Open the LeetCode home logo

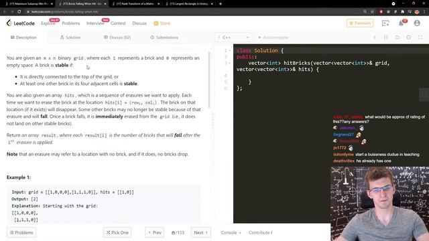coord(21,23)
